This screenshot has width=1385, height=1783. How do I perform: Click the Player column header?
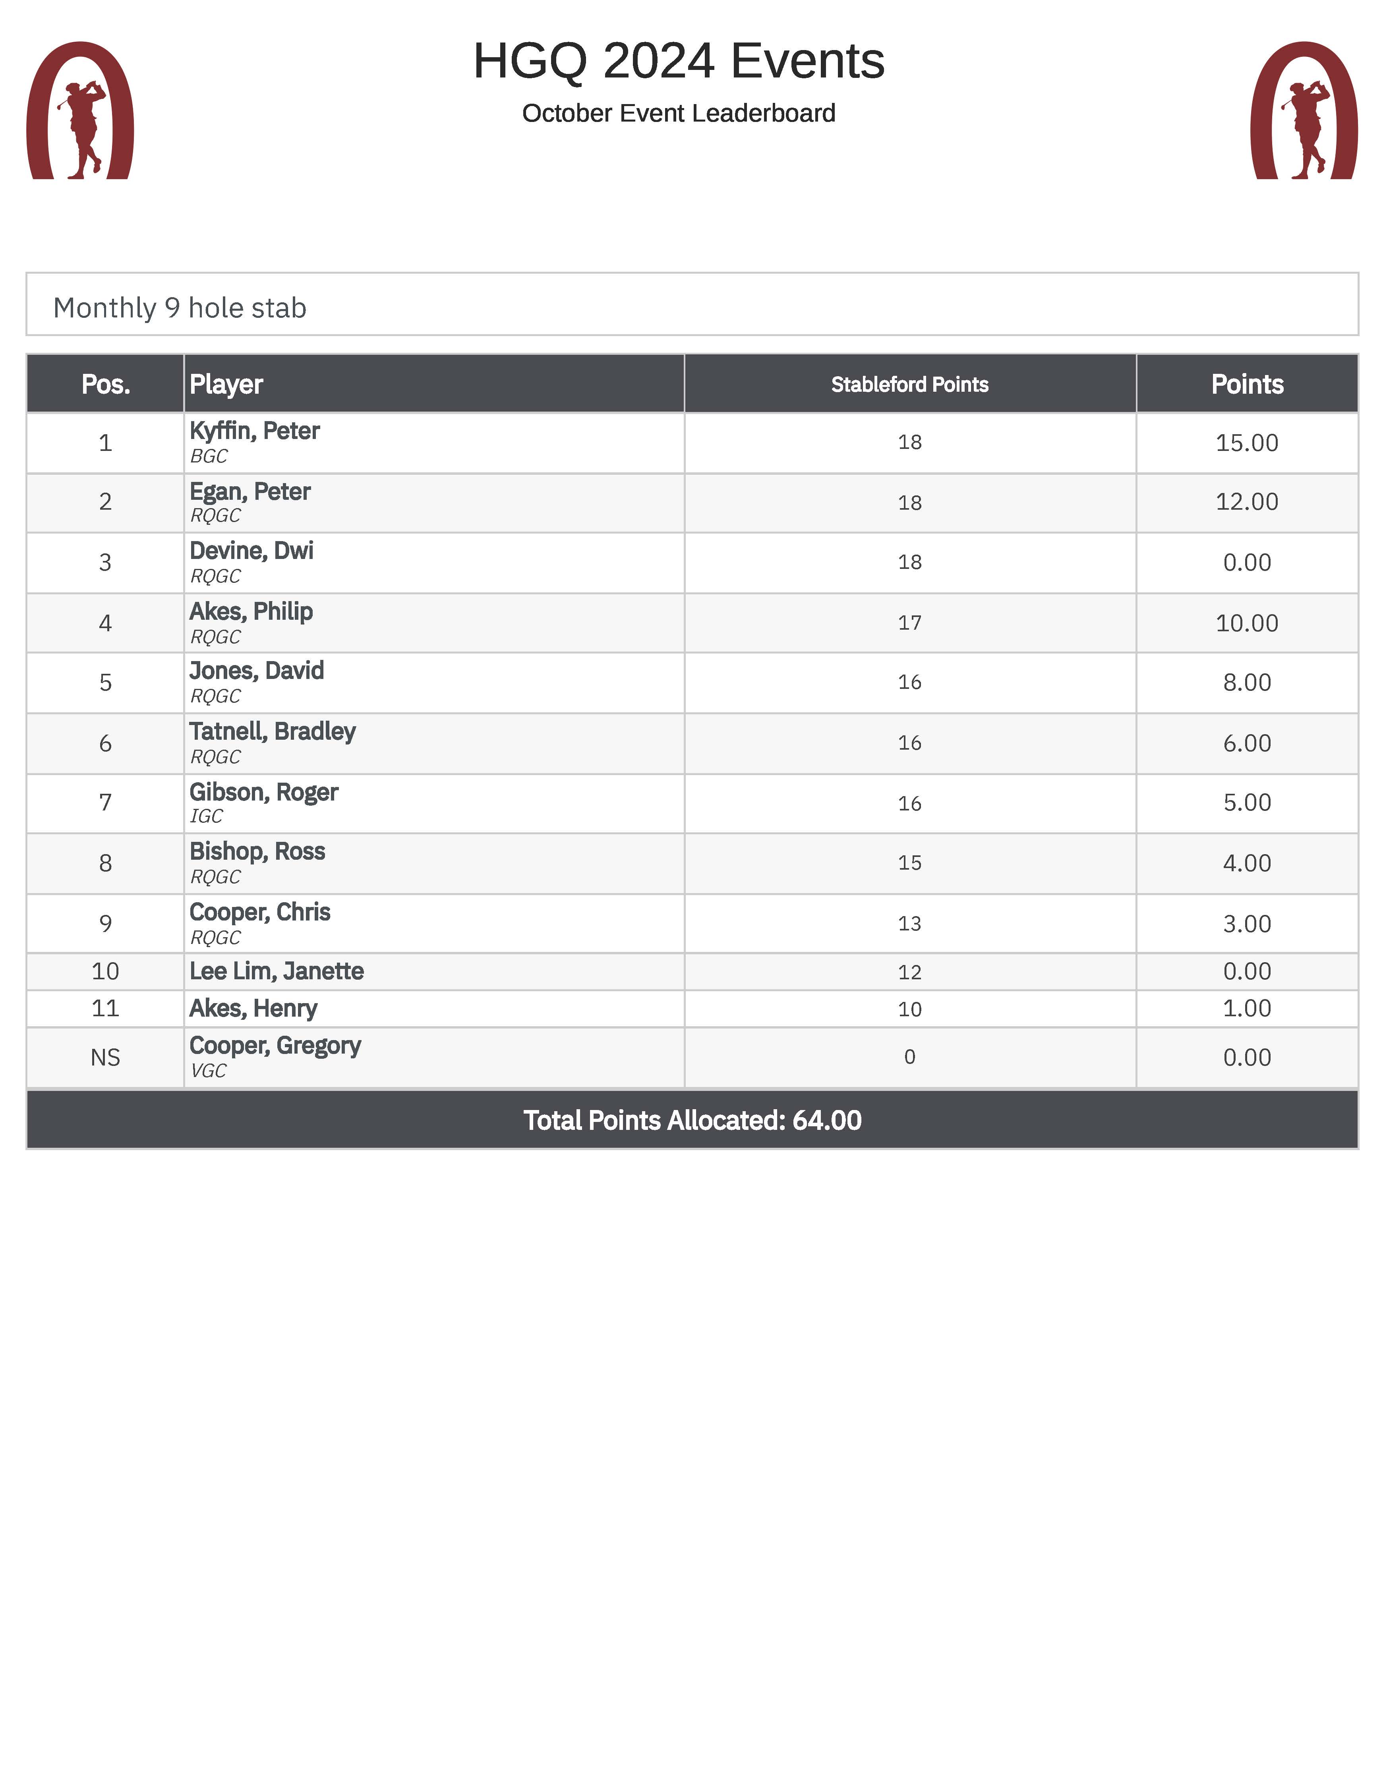(x=226, y=384)
